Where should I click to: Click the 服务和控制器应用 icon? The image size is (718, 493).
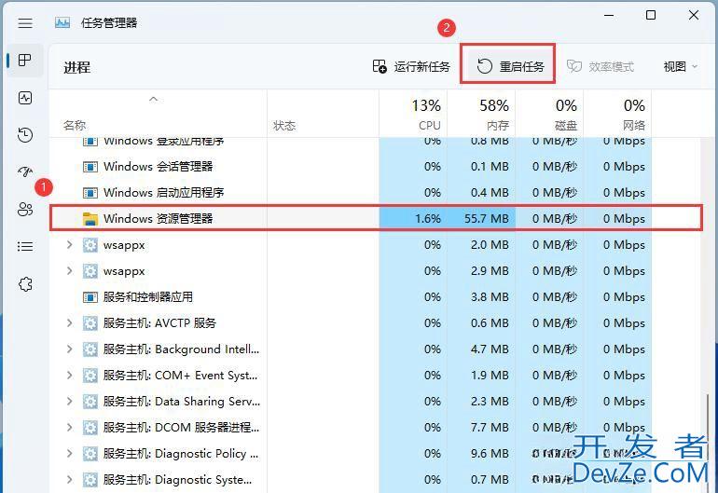90,297
